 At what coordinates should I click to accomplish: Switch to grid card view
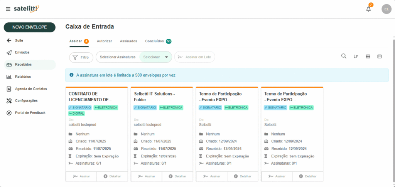(368, 57)
